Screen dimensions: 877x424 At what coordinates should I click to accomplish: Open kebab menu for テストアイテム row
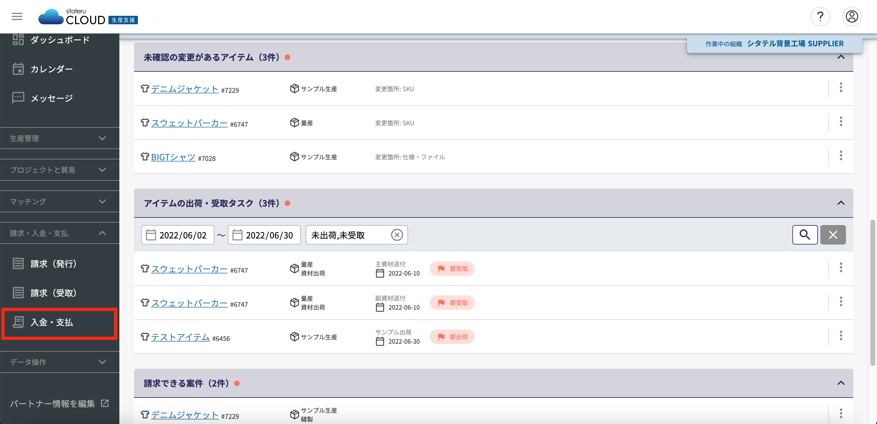click(x=840, y=336)
